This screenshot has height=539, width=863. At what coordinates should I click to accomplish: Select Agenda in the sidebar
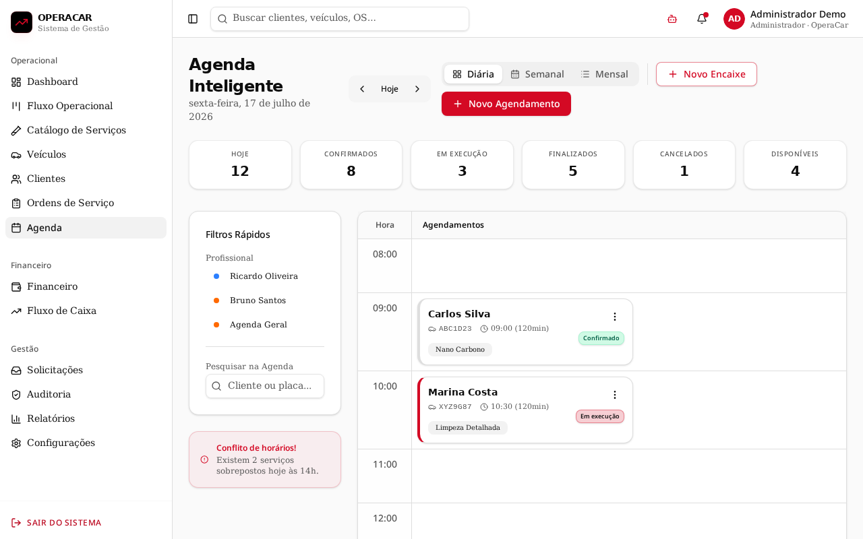(86, 228)
